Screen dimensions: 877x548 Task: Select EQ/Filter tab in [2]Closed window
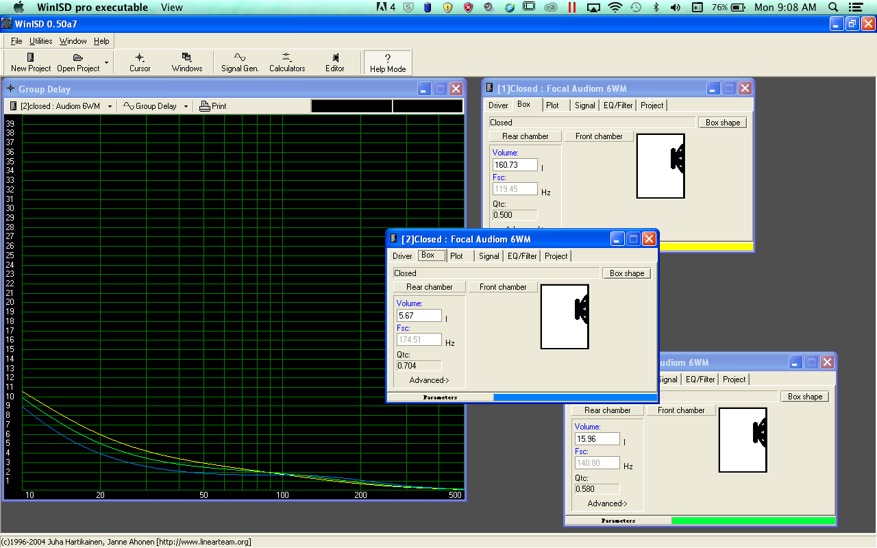pyautogui.click(x=522, y=256)
